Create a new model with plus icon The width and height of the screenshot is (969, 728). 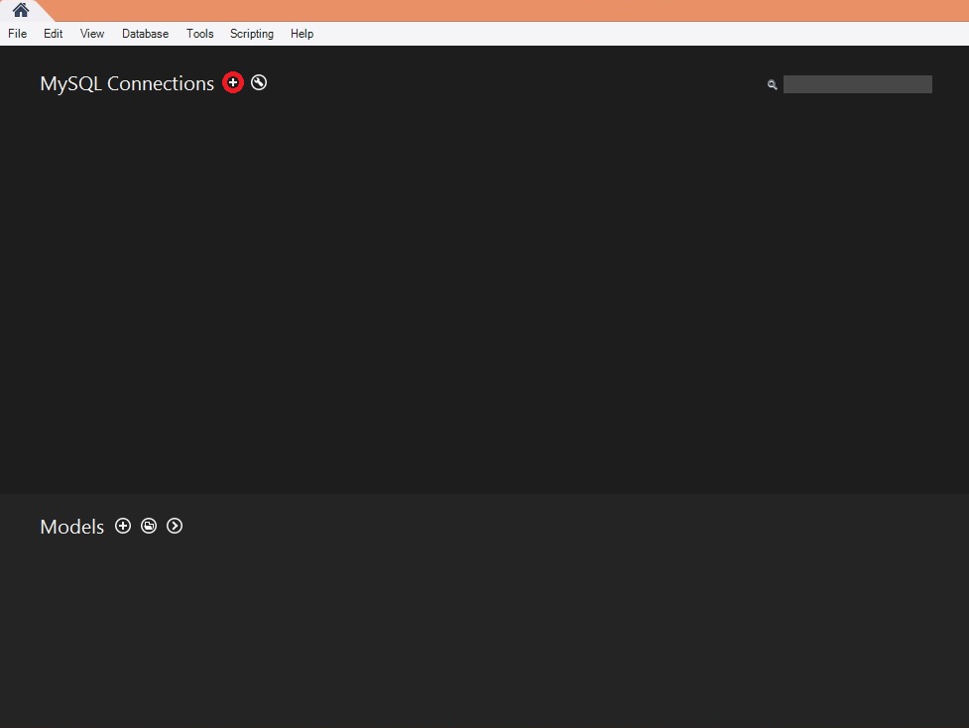pyautogui.click(x=123, y=526)
